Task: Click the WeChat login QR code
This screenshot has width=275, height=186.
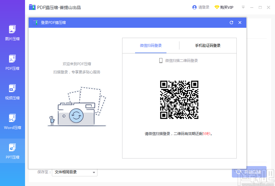Action: coord(179,100)
